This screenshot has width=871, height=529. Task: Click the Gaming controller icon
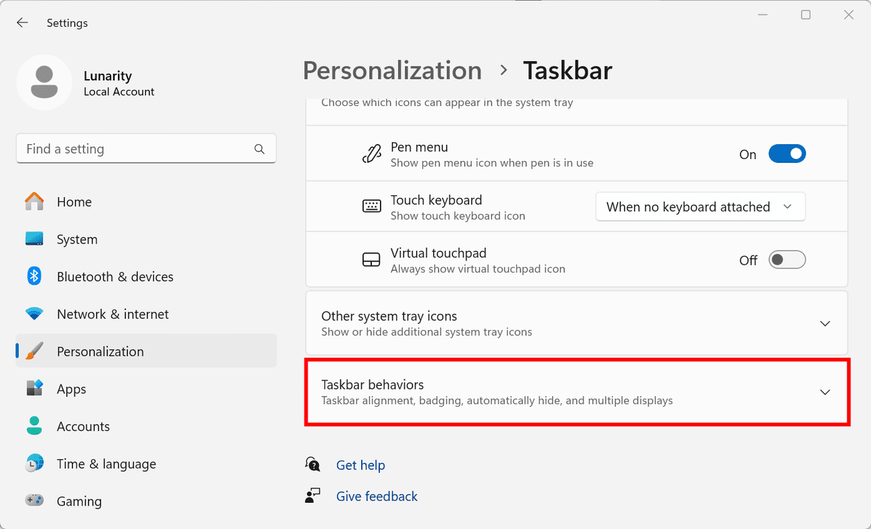click(34, 501)
